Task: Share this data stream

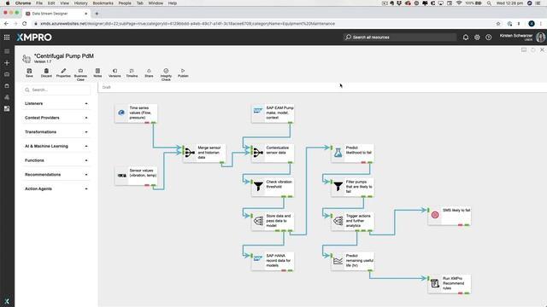Action: pyautogui.click(x=149, y=72)
